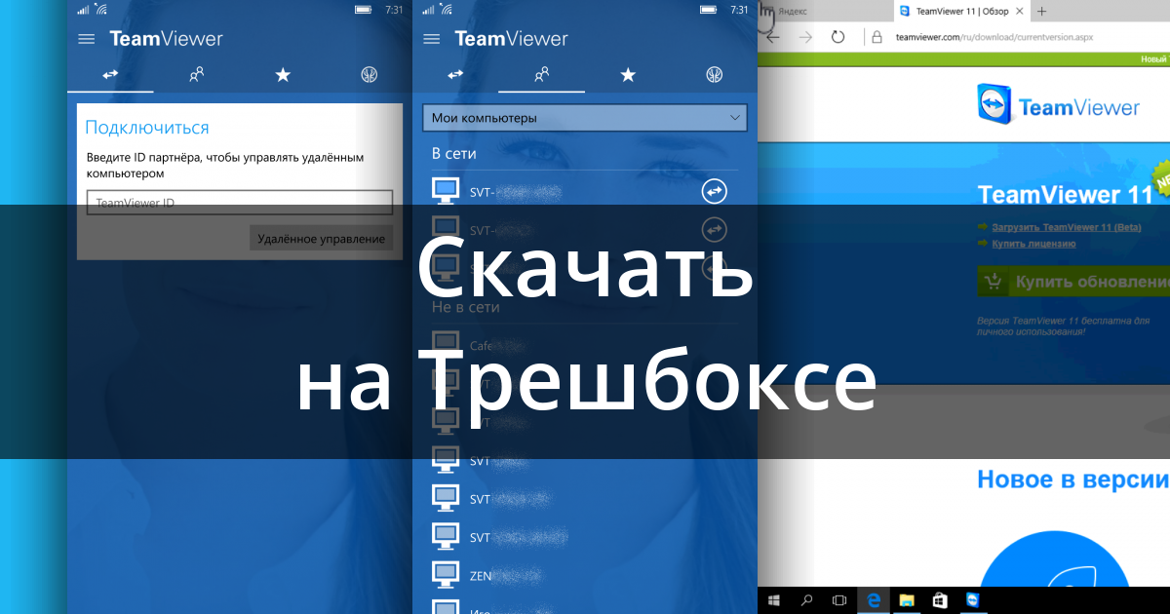Expand the Мои компьютеры dropdown
1170x614 pixels.
585,118
